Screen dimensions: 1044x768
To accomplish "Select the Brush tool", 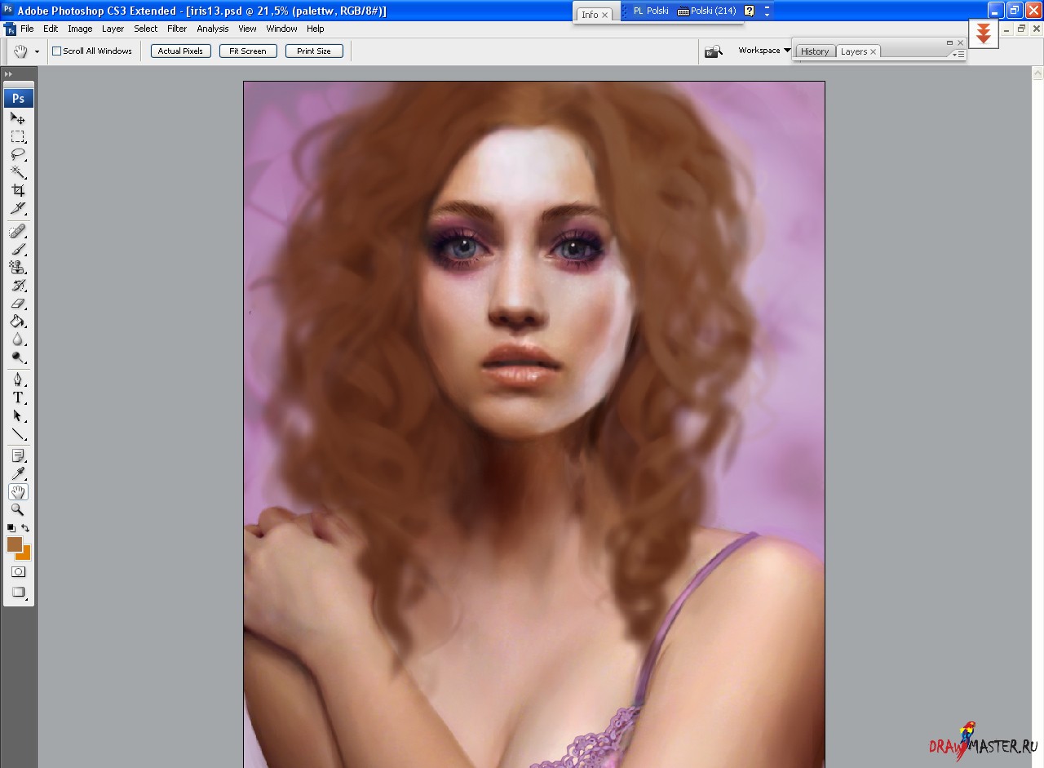I will (x=18, y=250).
